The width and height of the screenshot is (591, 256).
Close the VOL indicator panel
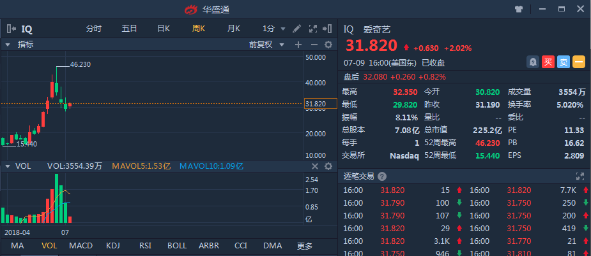pos(315,166)
